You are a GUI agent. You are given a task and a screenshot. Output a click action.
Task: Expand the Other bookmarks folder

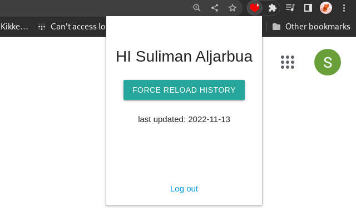[318, 26]
